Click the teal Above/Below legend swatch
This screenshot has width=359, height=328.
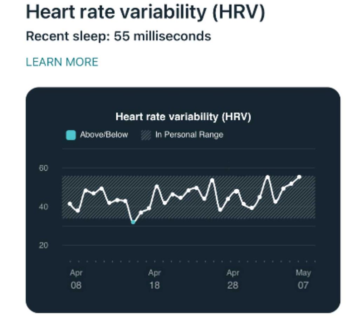(71, 135)
